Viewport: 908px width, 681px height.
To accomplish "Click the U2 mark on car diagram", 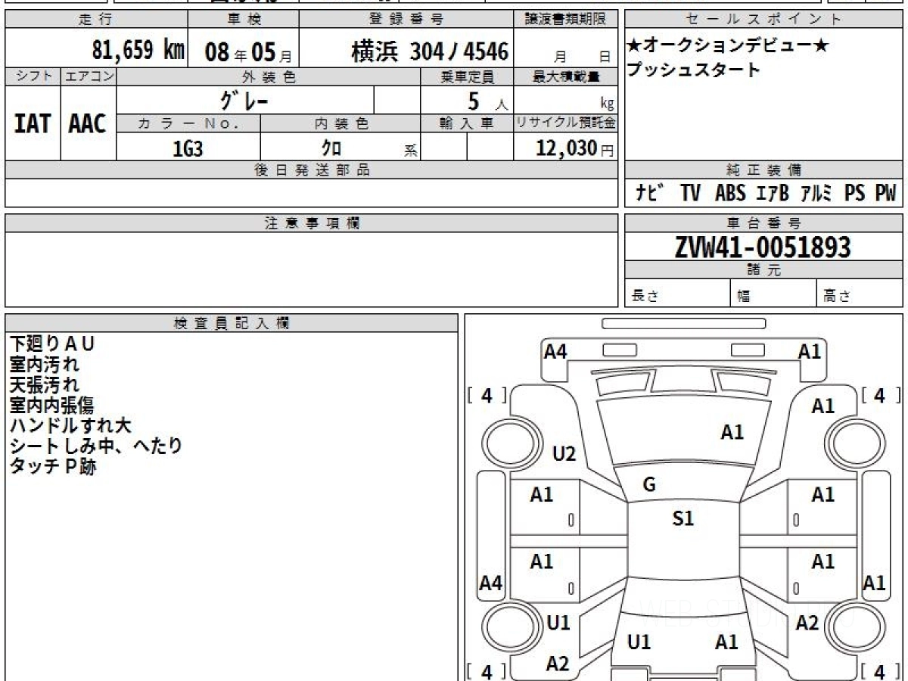I will pyautogui.click(x=564, y=454).
